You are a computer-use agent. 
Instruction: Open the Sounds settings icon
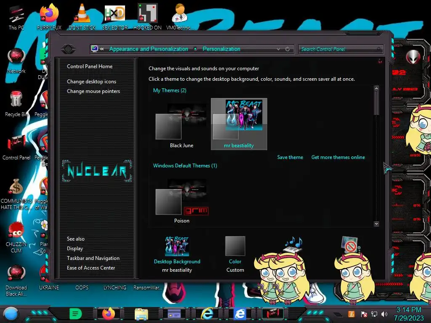[x=293, y=244]
